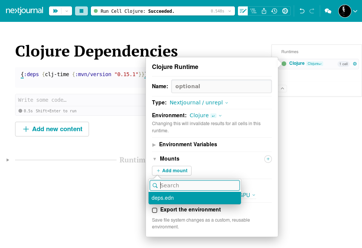Expand the account chevron next to avatar
This screenshot has width=362, height=248.
[x=355, y=11]
